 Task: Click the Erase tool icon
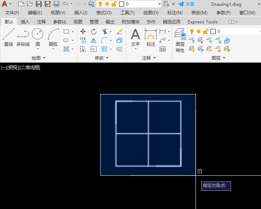pos(119,31)
